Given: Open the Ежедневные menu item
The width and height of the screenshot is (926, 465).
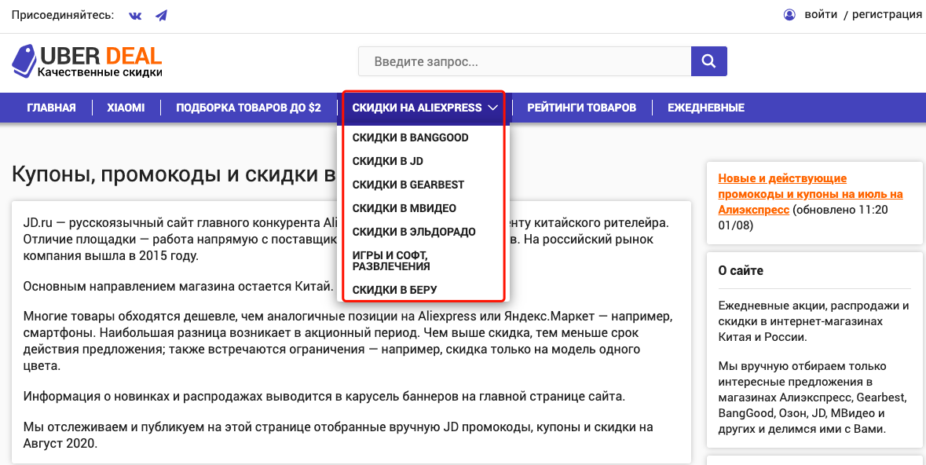Looking at the screenshot, I should (x=706, y=108).
